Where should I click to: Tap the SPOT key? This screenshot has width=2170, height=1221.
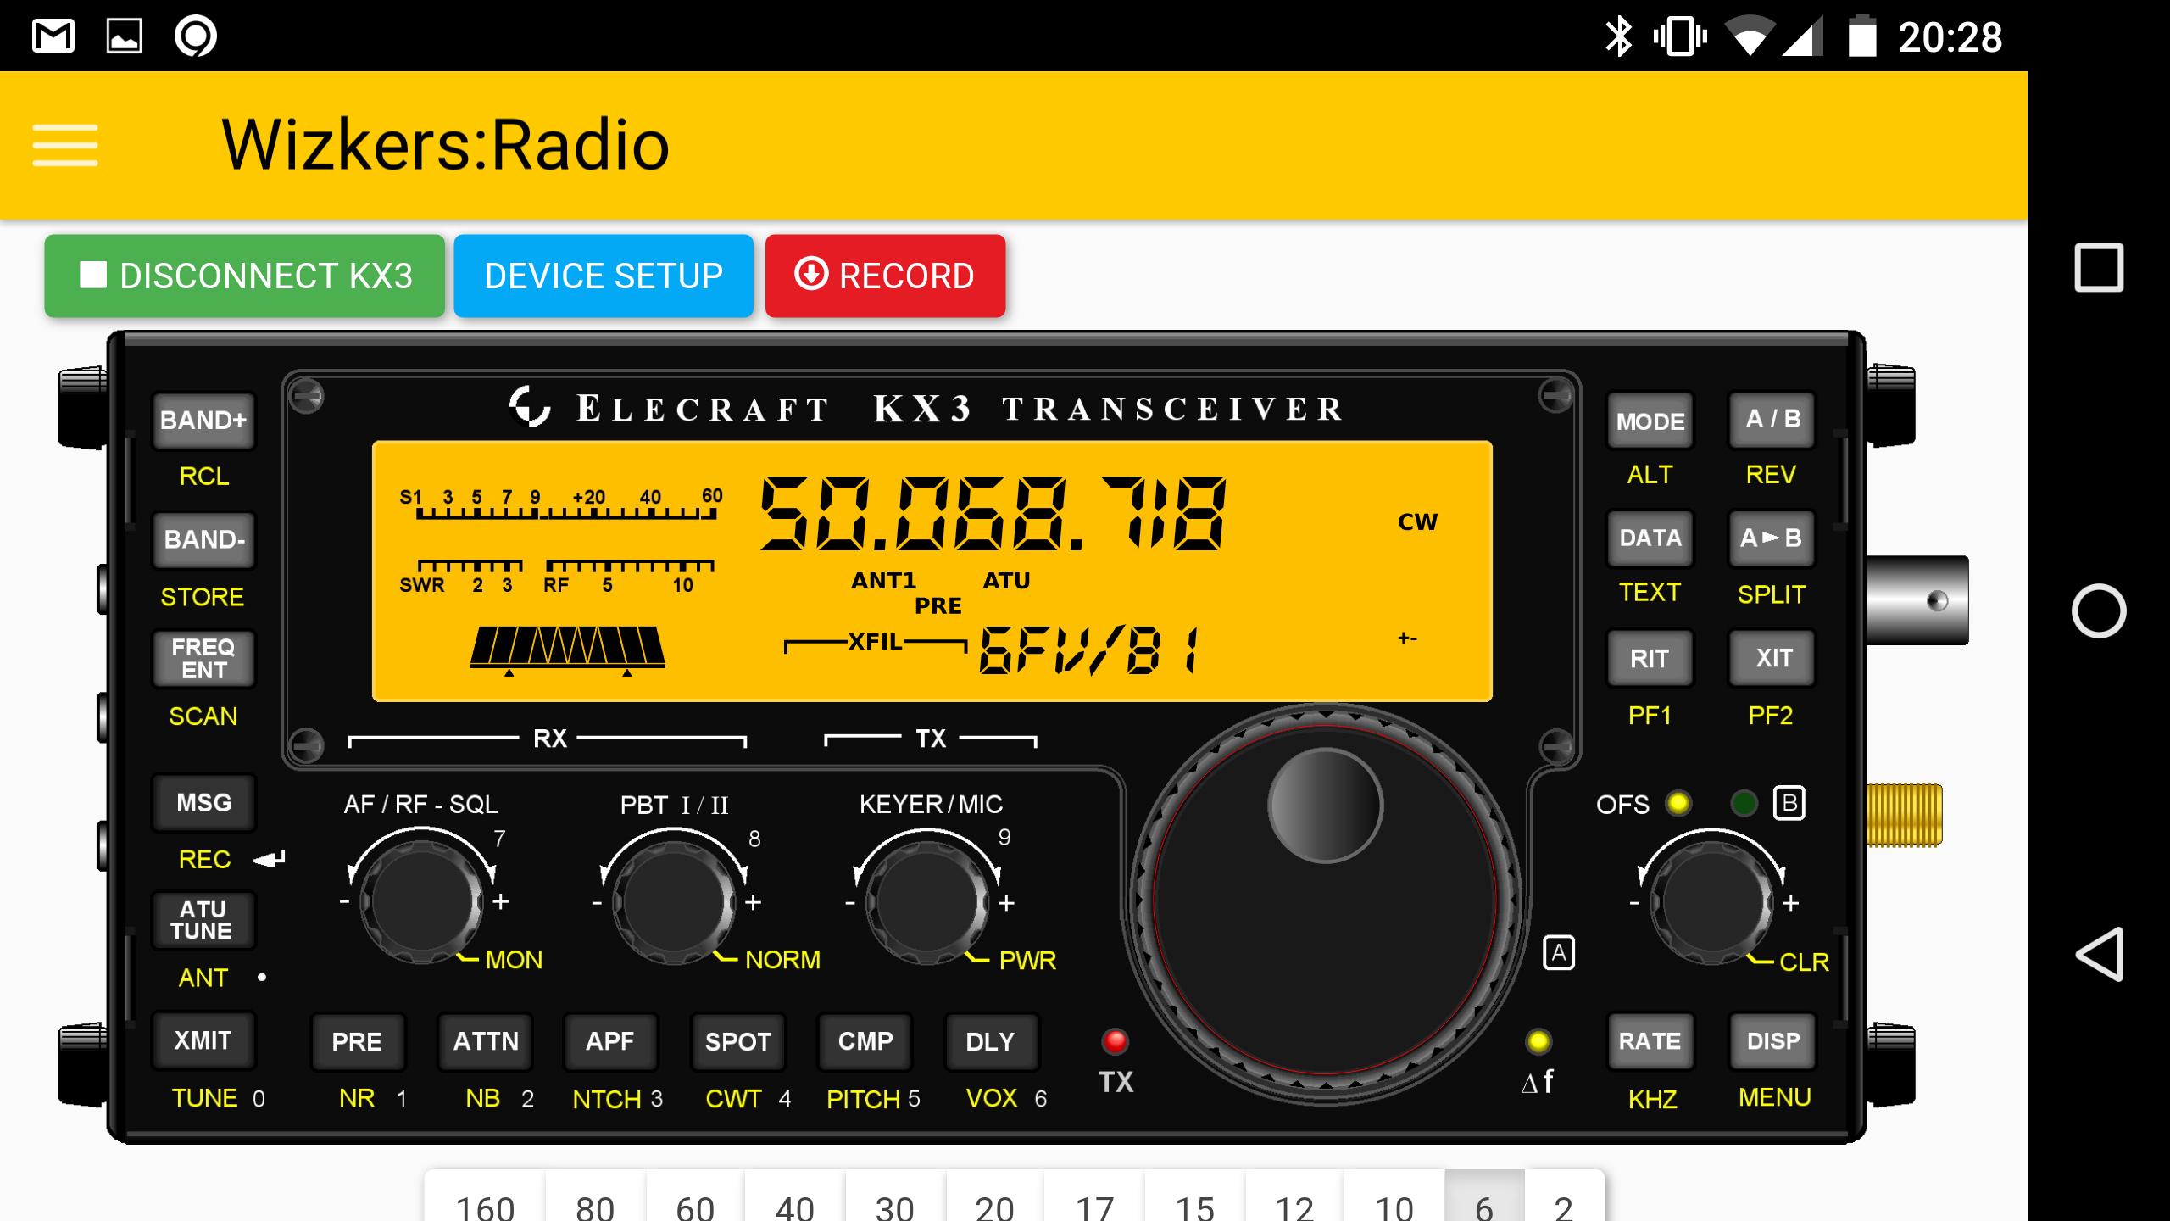737,1041
